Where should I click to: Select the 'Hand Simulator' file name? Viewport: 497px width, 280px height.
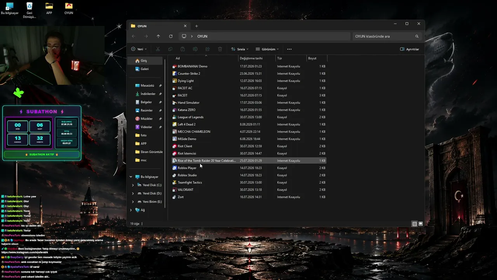click(x=189, y=103)
